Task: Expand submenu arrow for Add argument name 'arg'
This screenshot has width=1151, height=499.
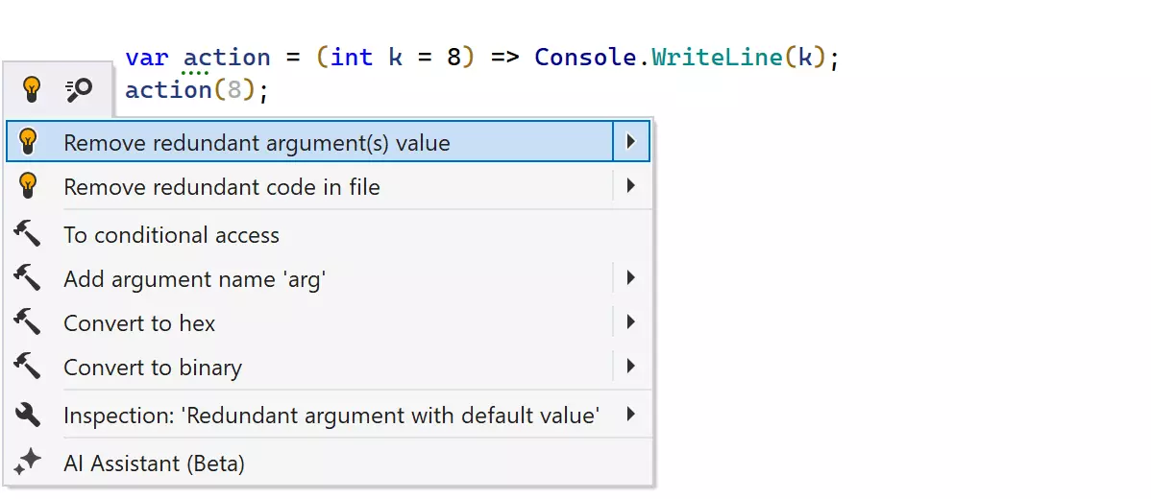Action: pos(630,278)
